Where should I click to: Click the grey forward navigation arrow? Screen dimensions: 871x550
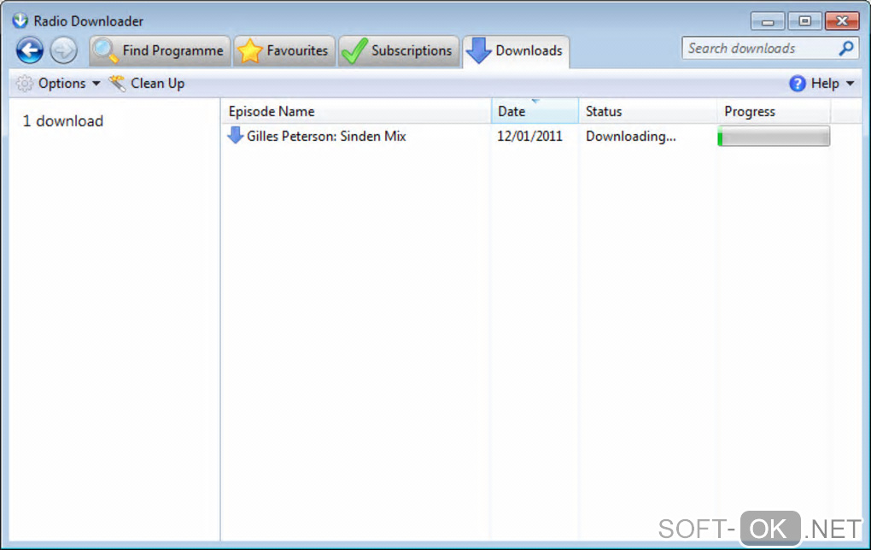point(63,50)
